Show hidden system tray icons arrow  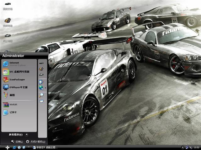point(183,147)
